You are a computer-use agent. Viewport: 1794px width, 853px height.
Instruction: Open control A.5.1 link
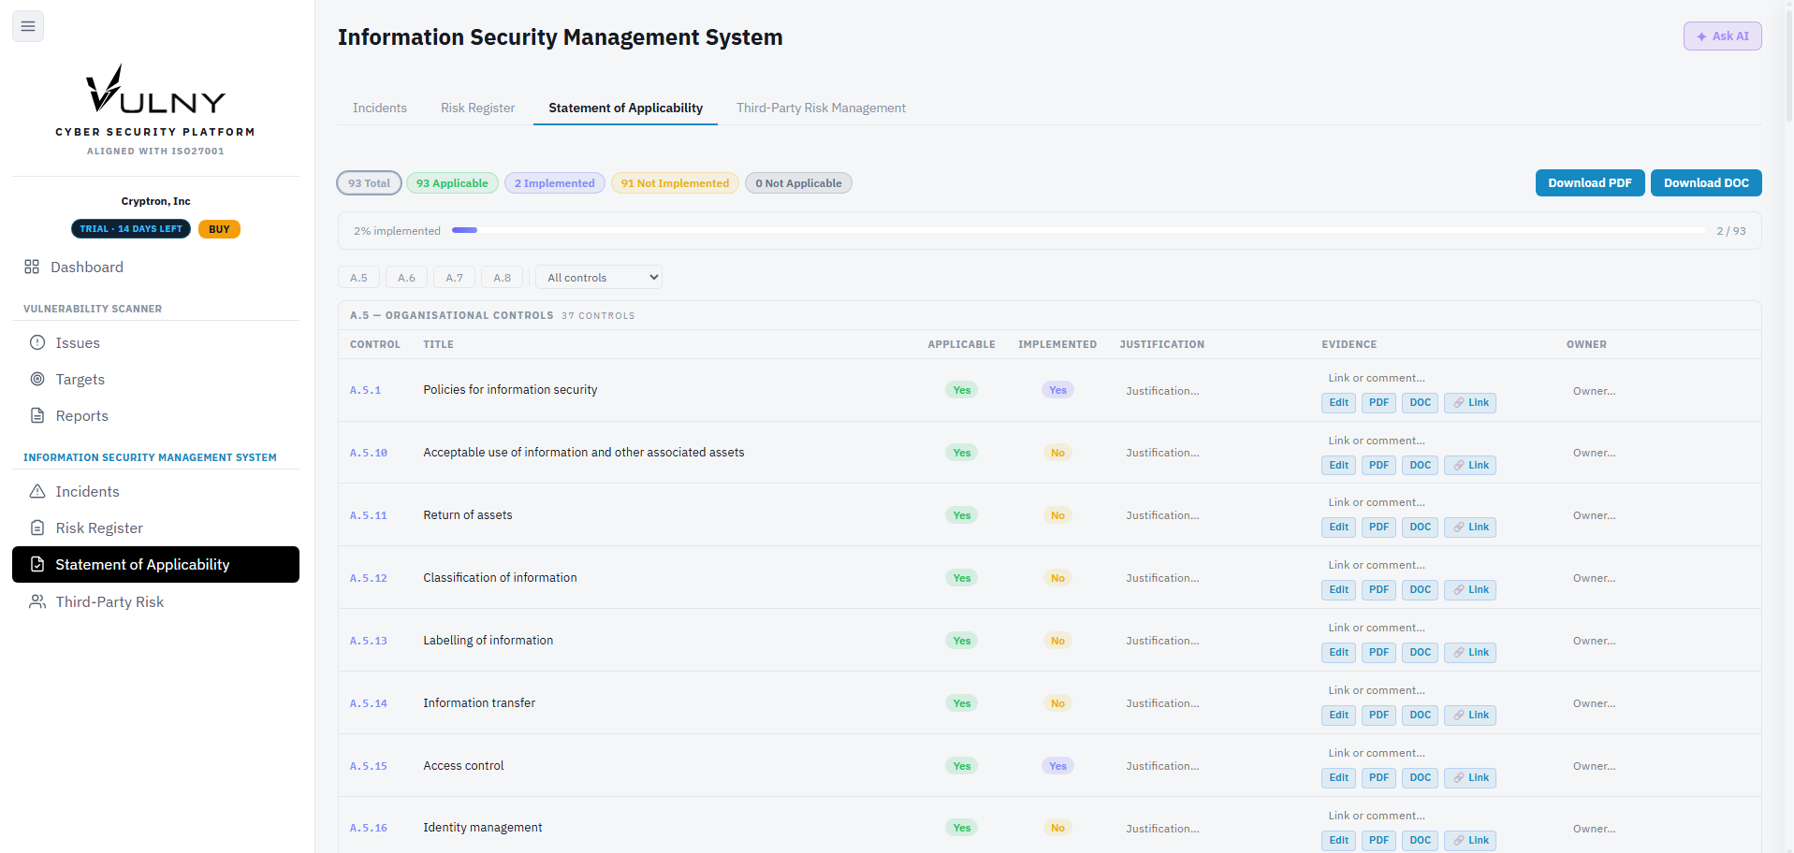[365, 390]
